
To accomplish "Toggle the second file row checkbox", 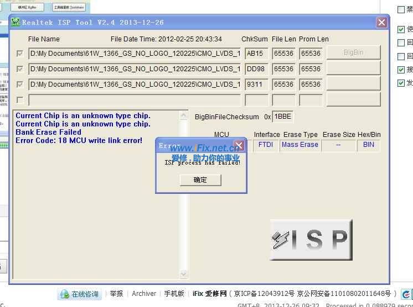I will (20, 69).
